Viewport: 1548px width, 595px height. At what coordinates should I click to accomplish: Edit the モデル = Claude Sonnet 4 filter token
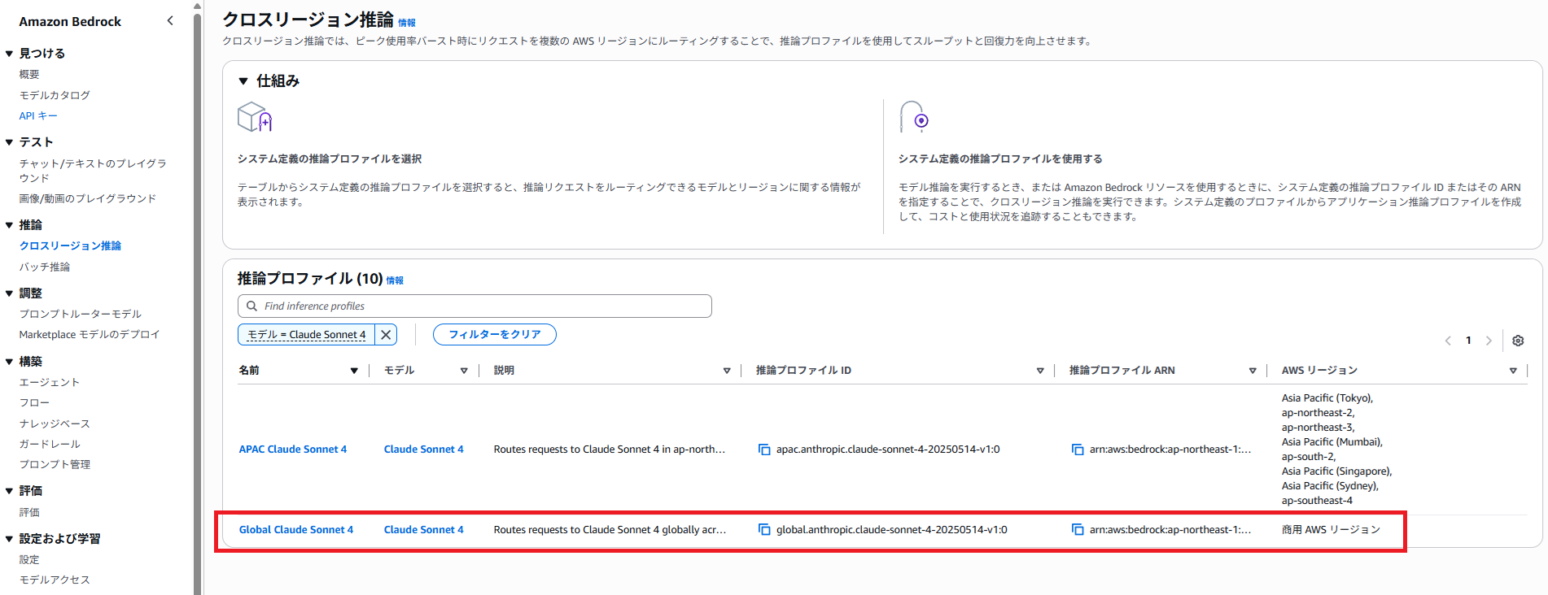click(306, 334)
